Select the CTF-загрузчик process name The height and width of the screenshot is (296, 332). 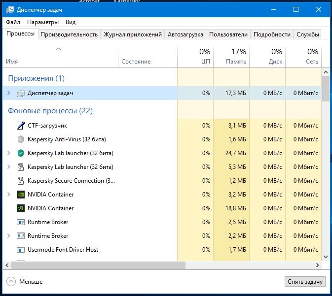pos(47,126)
